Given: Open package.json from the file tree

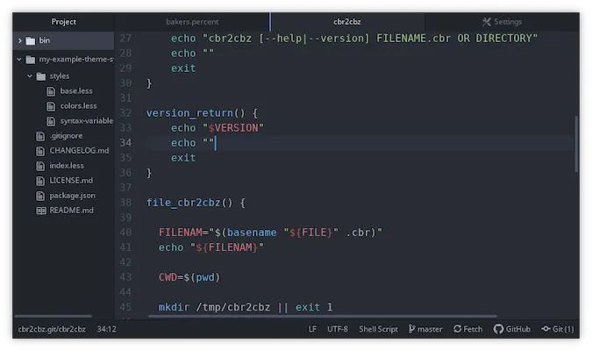Looking at the screenshot, I should 72,196.
